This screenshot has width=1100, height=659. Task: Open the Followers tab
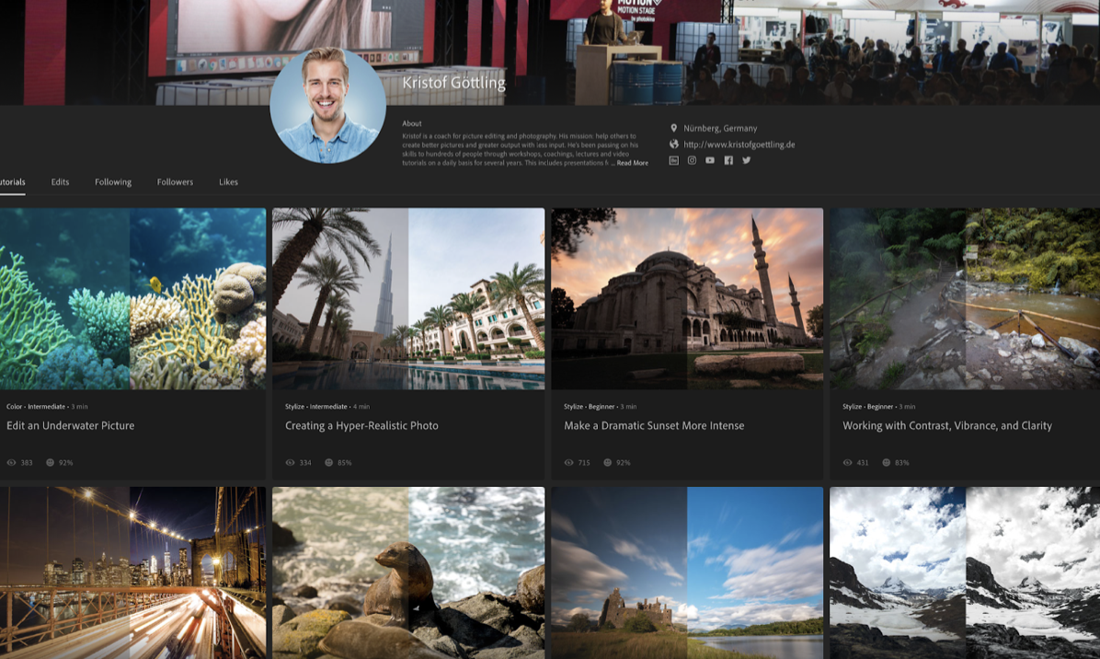pos(175,182)
